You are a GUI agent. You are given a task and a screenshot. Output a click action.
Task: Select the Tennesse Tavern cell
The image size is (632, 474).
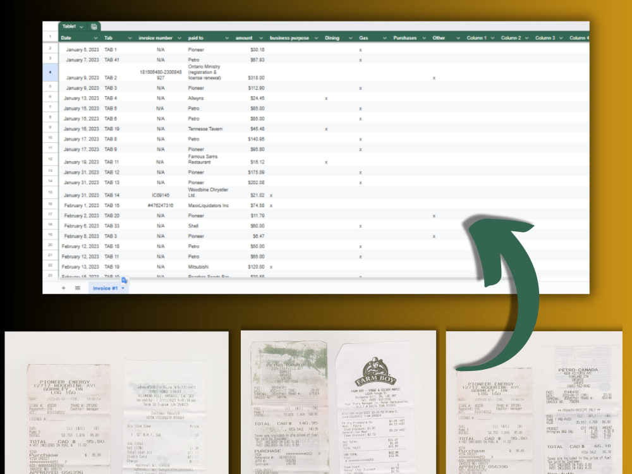click(205, 129)
